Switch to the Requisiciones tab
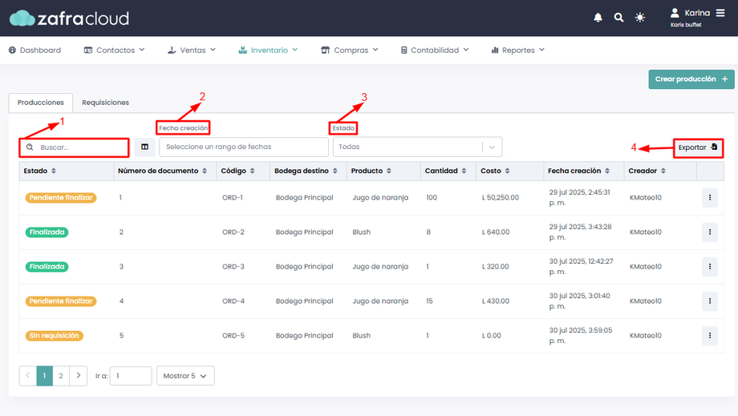The image size is (738, 416). tap(105, 103)
